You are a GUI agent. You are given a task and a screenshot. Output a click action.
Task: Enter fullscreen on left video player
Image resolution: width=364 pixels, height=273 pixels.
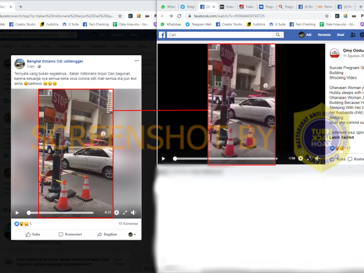125,212
